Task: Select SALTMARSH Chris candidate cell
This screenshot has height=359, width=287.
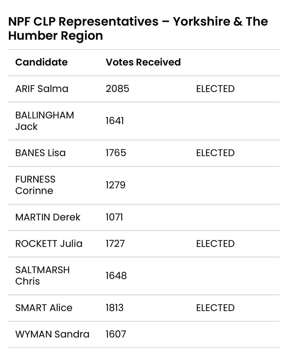Action: (42, 276)
